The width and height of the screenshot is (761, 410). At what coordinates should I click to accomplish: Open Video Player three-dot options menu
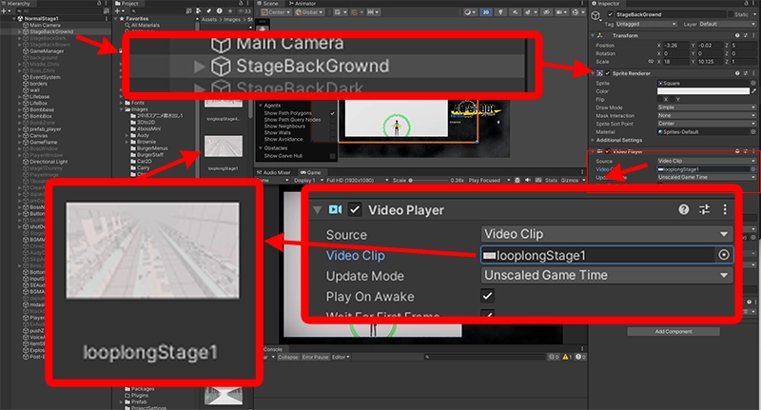point(726,209)
